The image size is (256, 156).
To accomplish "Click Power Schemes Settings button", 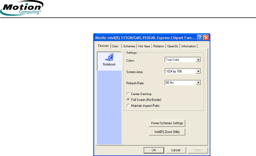I will point(167,123).
